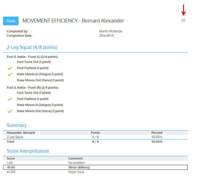Click 'Foot Flattens' under Front (R)

(33, 99)
